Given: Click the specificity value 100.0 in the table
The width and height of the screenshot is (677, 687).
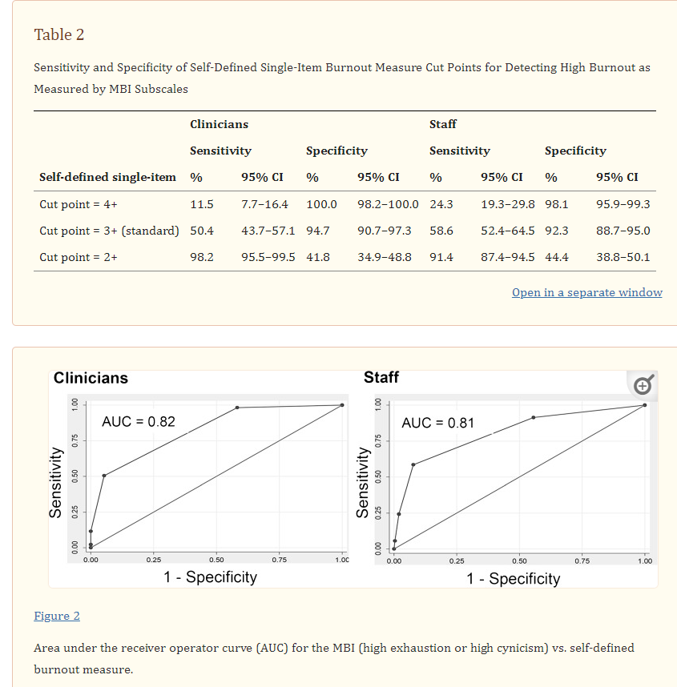Looking at the screenshot, I should [x=322, y=204].
